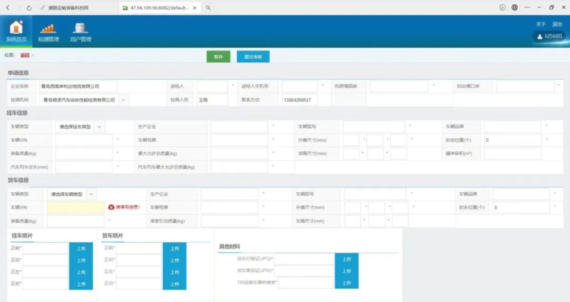Screen dimensions: 570x302
Task: Click the highlighted 货车 车辆VIN input field
Action: tap(76, 208)
